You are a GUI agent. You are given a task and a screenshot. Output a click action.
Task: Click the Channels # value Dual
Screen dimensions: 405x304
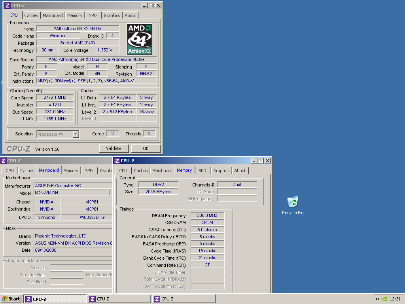point(237,184)
